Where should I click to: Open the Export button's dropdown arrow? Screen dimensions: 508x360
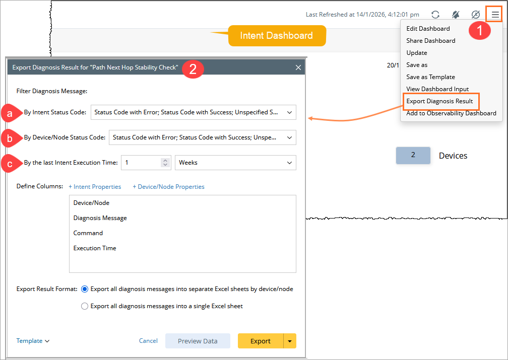(x=290, y=341)
